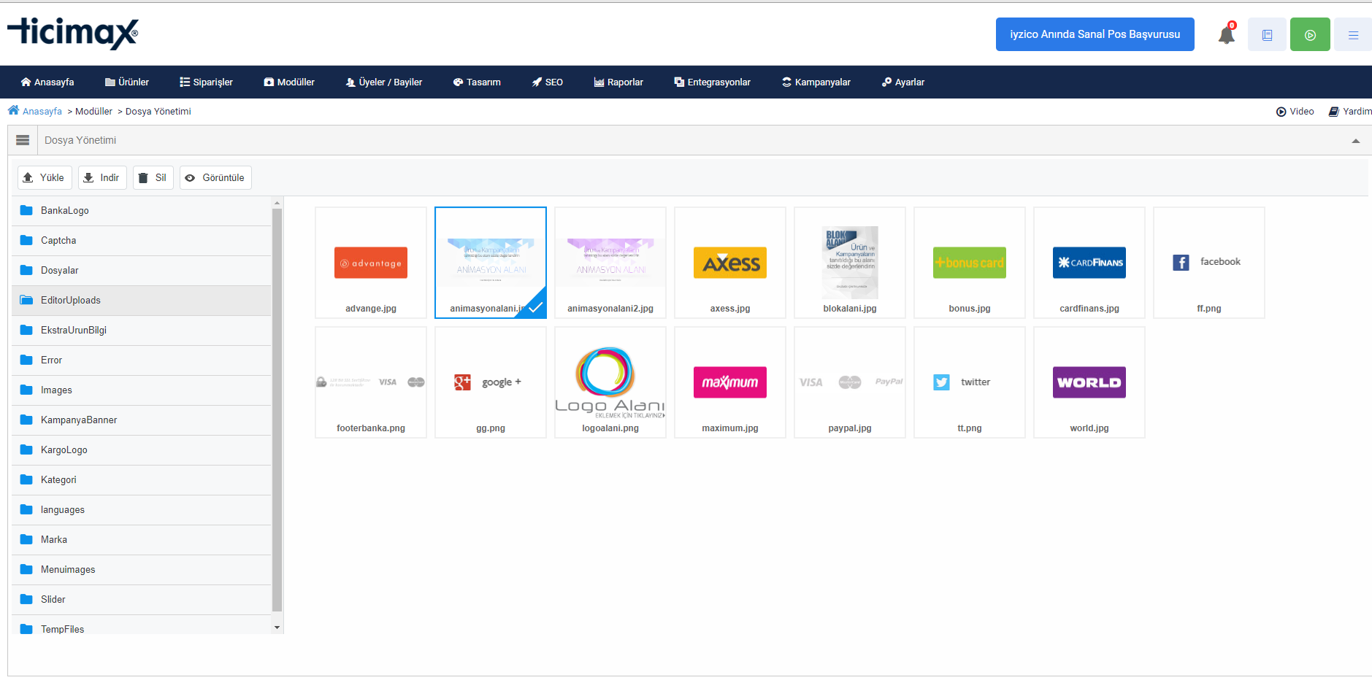Click the folder list scrollbar down arrow
Viewport: 1372px width, 691px height.
tap(277, 628)
